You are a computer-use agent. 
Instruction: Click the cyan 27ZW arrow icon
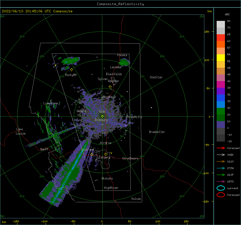(221, 168)
